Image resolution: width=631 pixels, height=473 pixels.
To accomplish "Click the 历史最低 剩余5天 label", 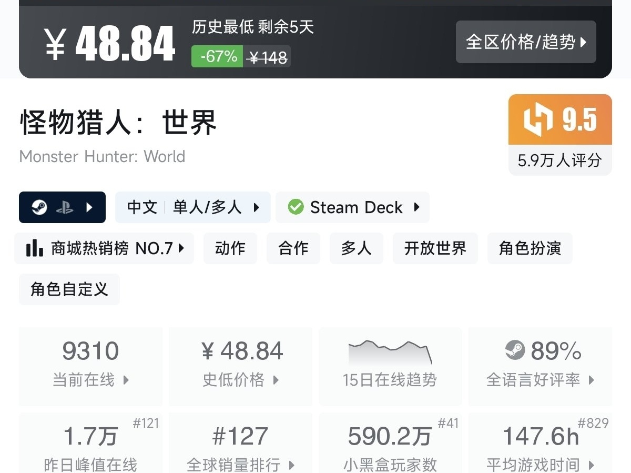I will 253,27.
